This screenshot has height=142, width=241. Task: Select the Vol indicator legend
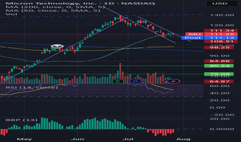pyautogui.click(x=11, y=14)
